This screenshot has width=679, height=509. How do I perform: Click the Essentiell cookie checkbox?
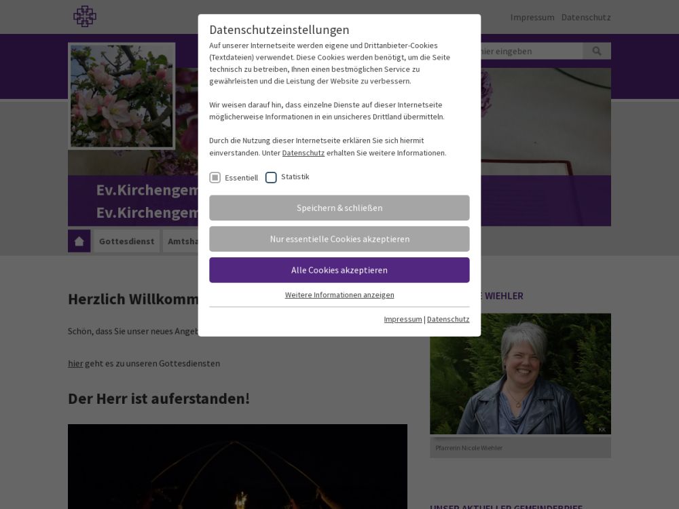(215, 177)
